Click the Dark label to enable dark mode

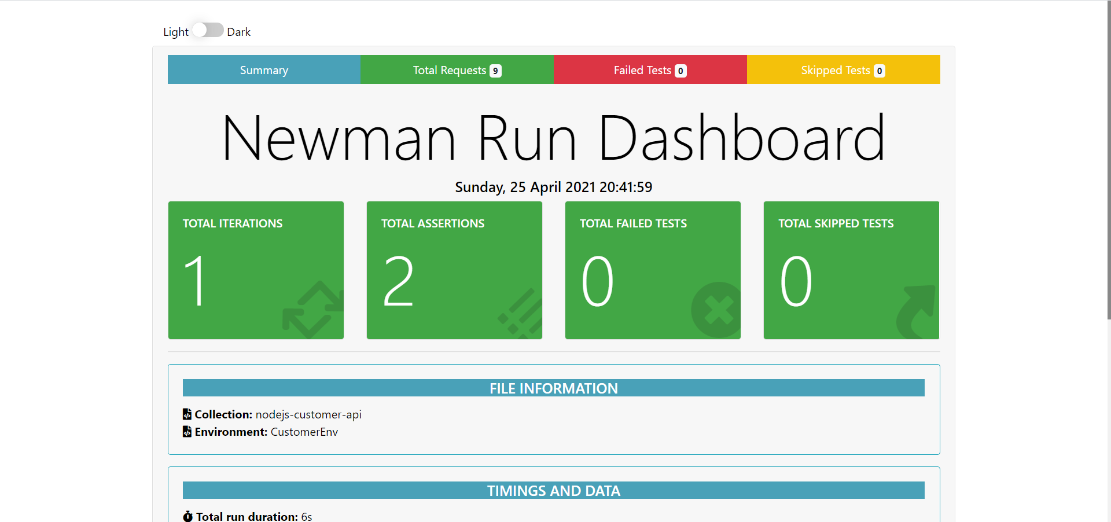pyautogui.click(x=239, y=32)
